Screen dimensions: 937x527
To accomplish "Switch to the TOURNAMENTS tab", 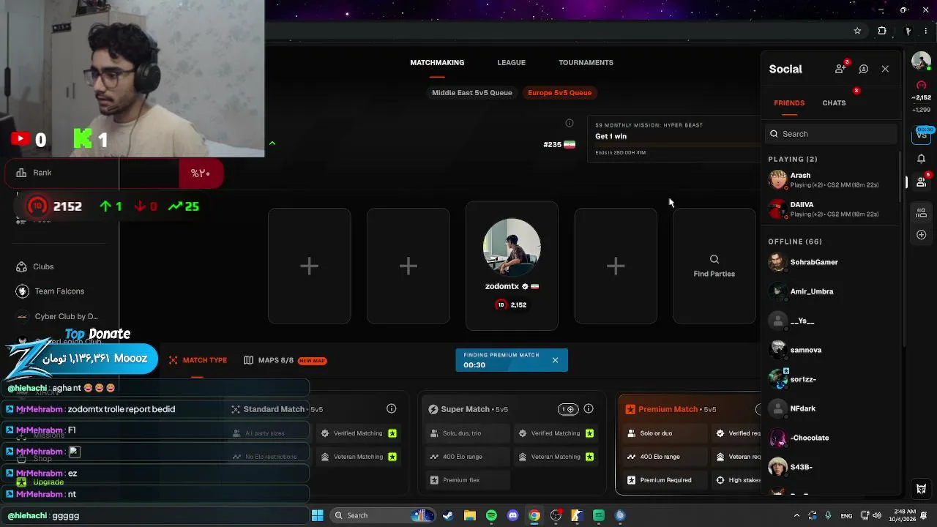I will (586, 63).
